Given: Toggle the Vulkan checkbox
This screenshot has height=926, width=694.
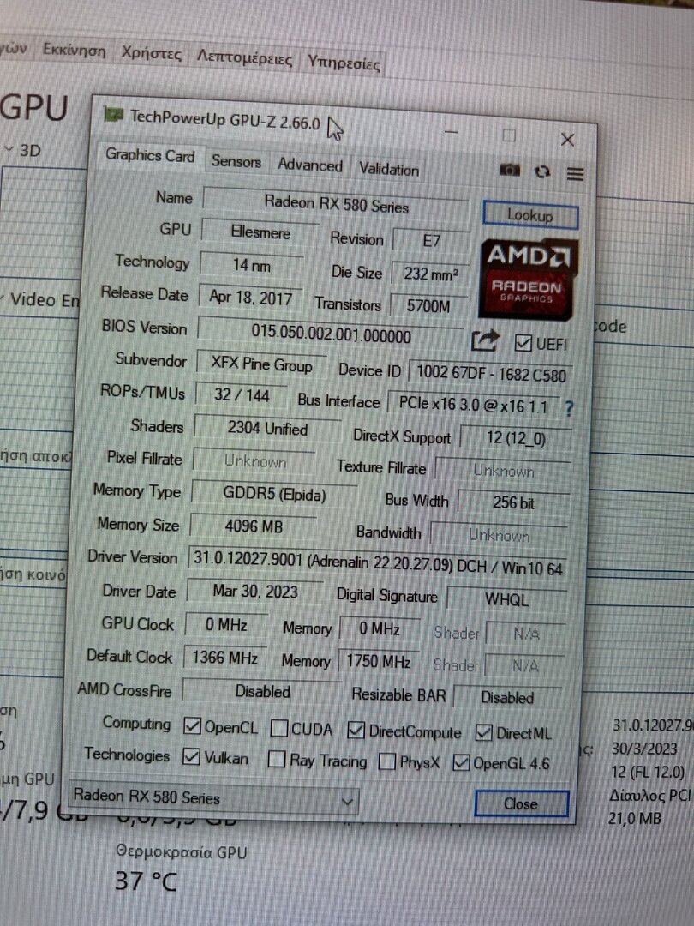Looking at the screenshot, I should pyautogui.click(x=191, y=756).
